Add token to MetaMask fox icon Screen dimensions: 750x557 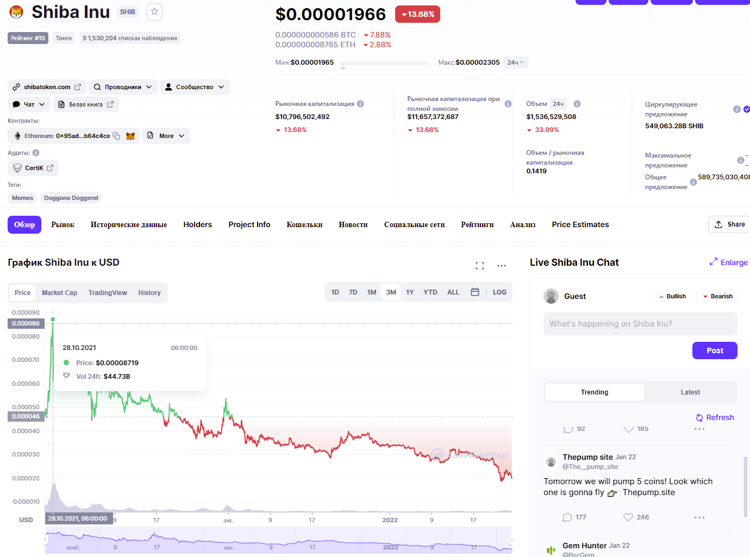(x=130, y=136)
